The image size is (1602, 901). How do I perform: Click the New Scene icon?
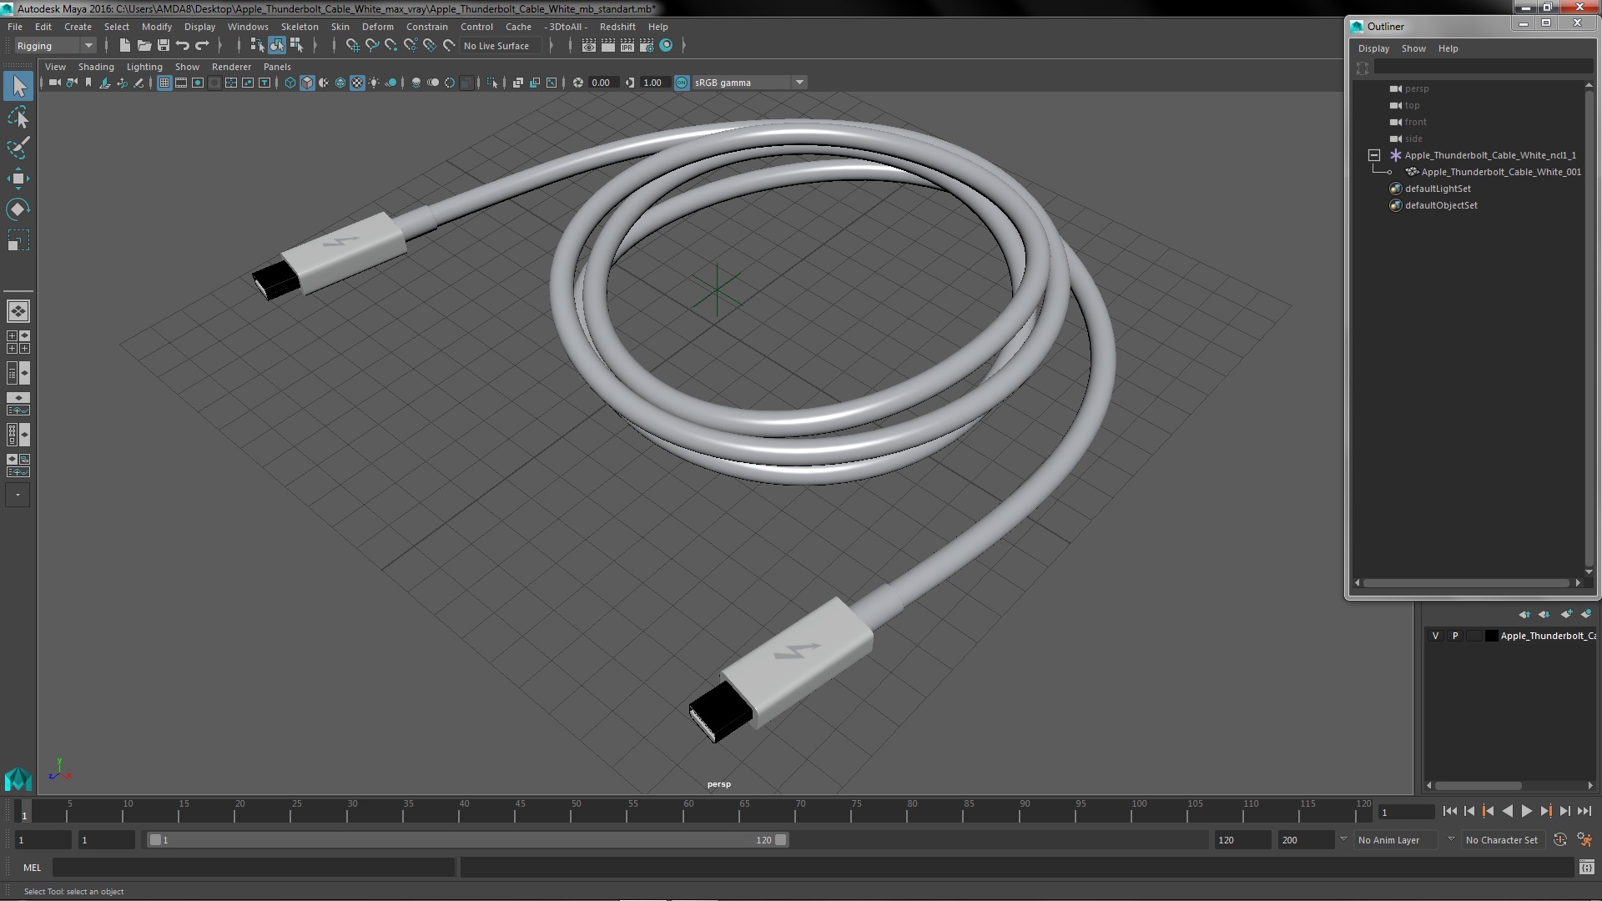125,46
